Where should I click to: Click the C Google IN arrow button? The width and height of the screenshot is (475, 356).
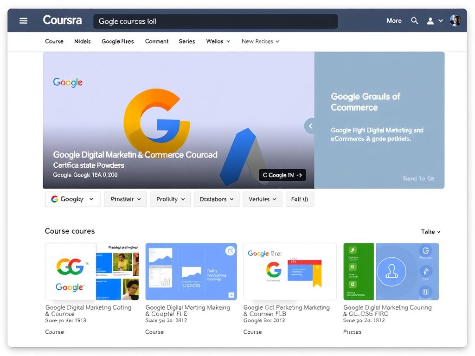tap(282, 175)
